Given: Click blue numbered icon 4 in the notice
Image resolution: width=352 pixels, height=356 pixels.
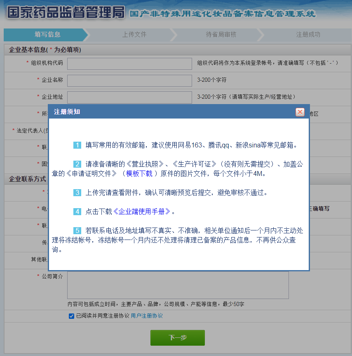Looking at the screenshot, I should pyautogui.click(x=77, y=211).
